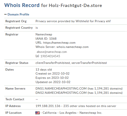Click the Registrant Org privacy service text

pos(73,21)
